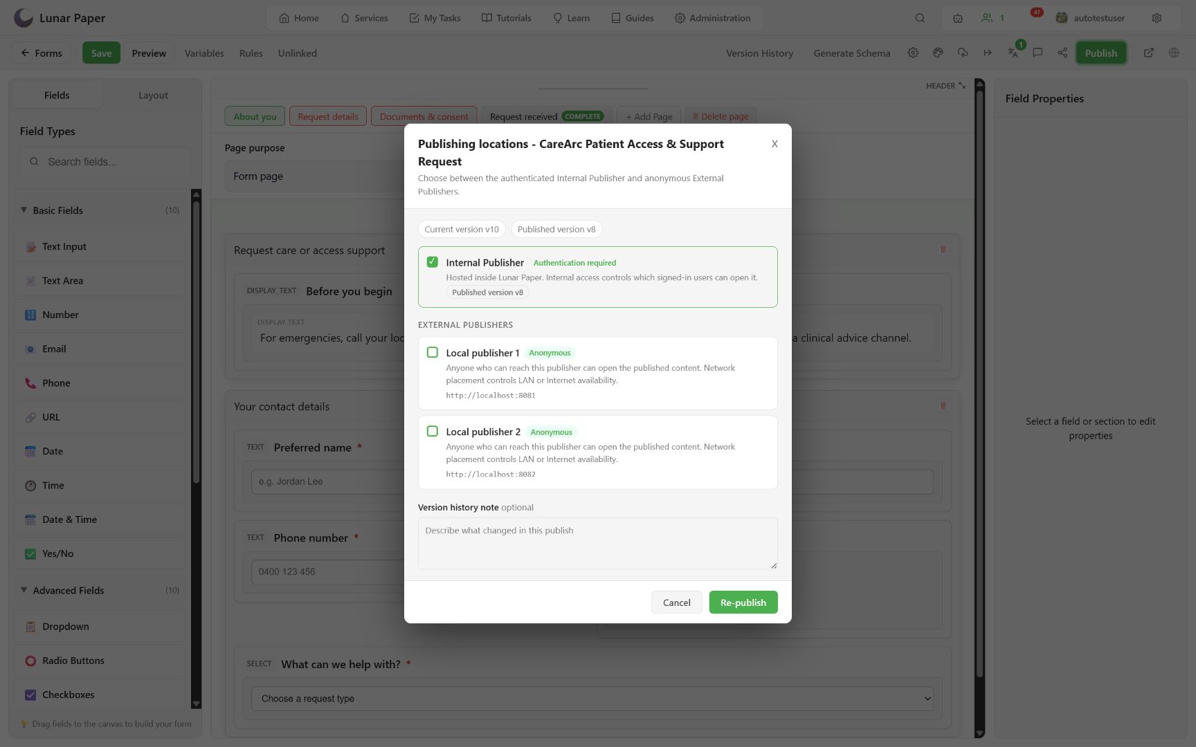The image size is (1196, 747).
Task: Close the Publishing locations dialog with X
Action: click(x=774, y=144)
